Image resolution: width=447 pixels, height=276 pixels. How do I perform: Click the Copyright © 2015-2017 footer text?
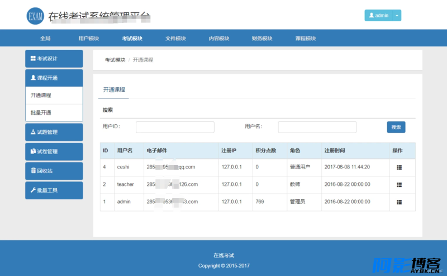tap(224, 266)
